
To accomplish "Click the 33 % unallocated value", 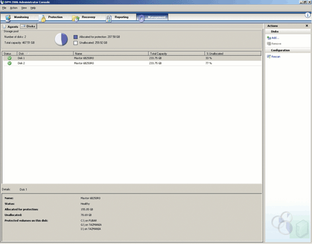I will pos(208,58).
